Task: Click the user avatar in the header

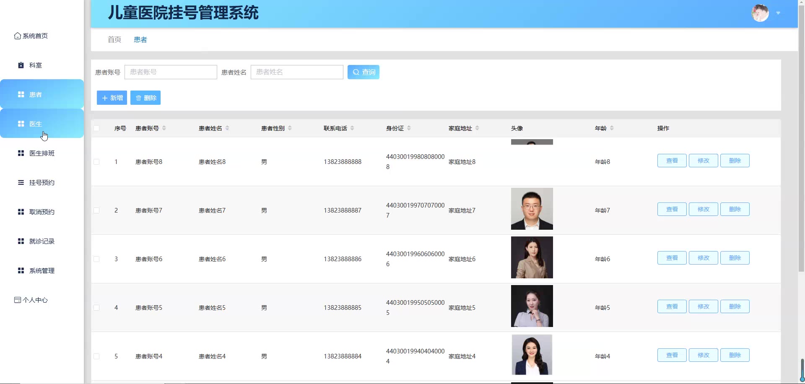Action: tap(760, 13)
